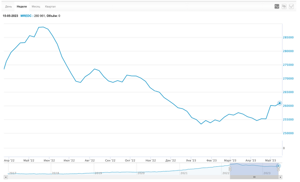Grab the right range selector handle
This screenshot has height=182, width=300.
279,169
